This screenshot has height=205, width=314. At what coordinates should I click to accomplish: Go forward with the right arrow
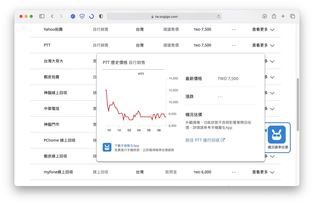coord(61,16)
